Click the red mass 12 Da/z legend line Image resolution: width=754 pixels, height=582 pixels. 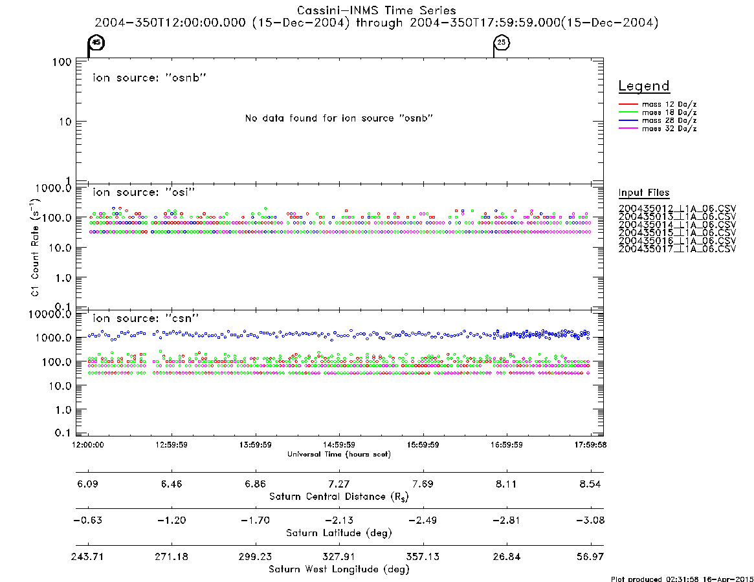[x=628, y=104]
